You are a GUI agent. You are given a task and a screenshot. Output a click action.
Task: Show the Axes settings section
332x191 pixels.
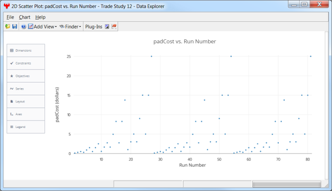26,114
